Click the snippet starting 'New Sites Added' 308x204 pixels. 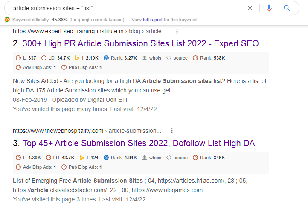tap(139, 86)
